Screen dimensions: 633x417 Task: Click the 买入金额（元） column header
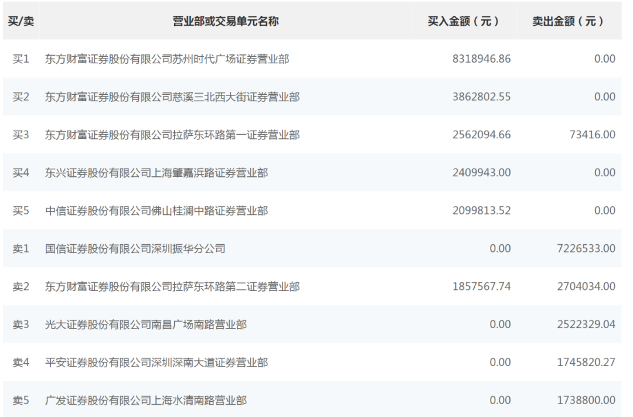coord(464,21)
